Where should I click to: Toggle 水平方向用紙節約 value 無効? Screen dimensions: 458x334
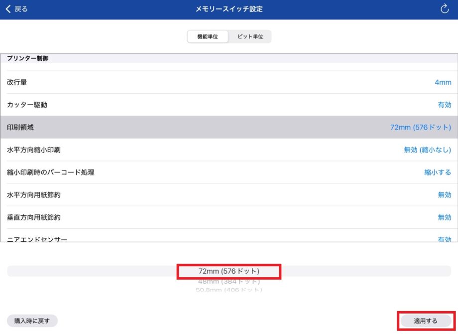click(x=444, y=195)
